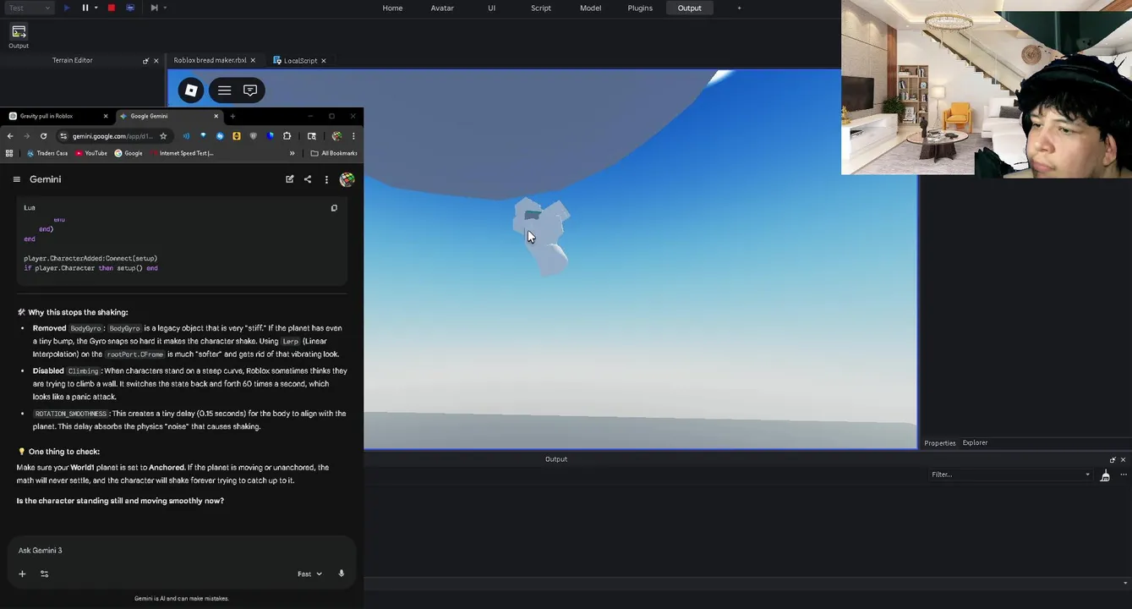Screen dimensions: 1132x609
Task: Start playtest with the blue Play arrow
Action: (x=67, y=8)
